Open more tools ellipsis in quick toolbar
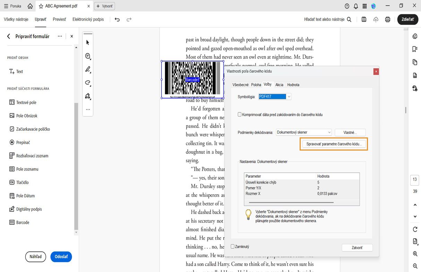 point(88,109)
